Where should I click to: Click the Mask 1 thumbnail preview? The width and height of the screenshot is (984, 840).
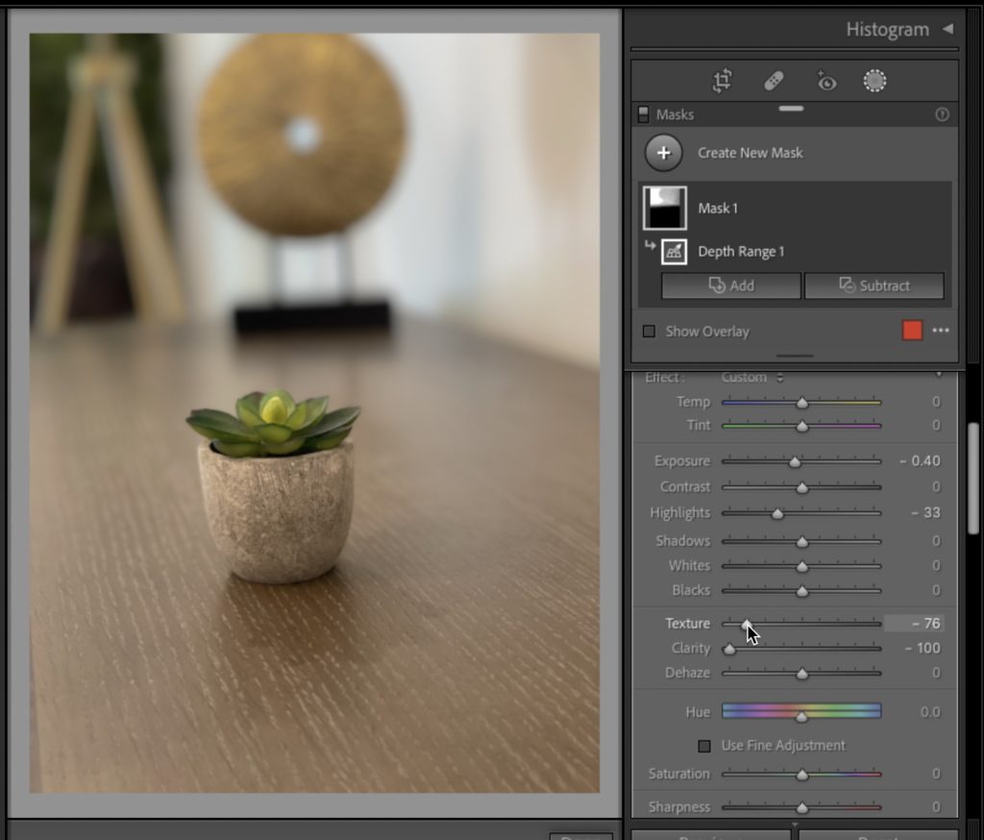tap(665, 208)
